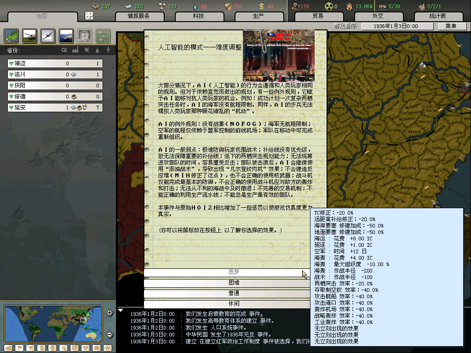The image size is (471, 353).
Task: Click the event picture thumbnail
Action: [x=278, y=56]
